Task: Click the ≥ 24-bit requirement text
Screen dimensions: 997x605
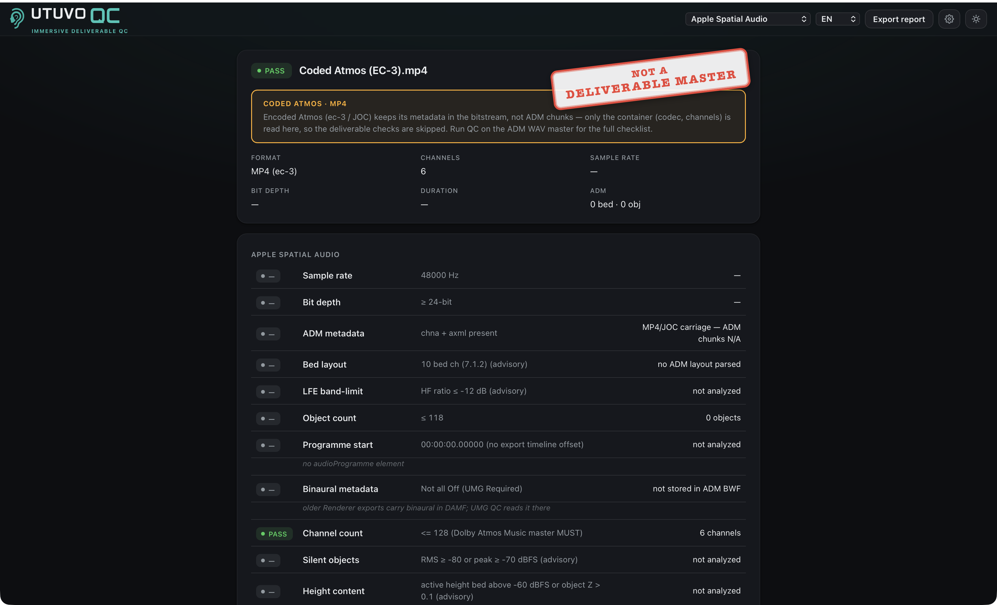Action: click(x=436, y=302)
